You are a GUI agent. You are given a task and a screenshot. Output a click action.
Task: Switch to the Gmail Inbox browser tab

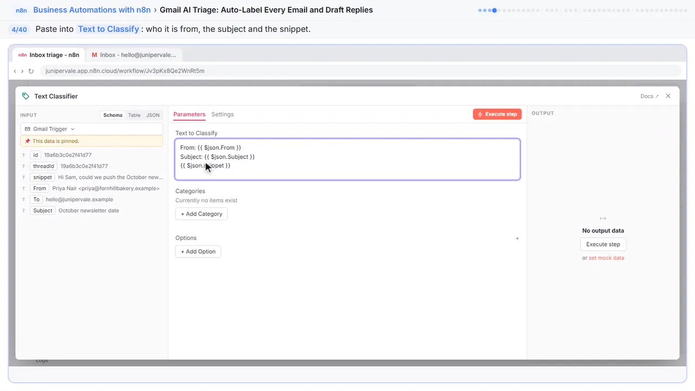pos(134,55)
